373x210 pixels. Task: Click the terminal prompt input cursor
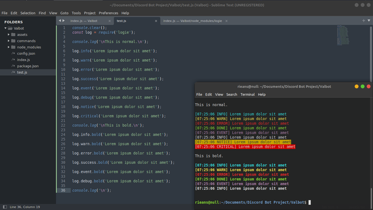(309, 202)
